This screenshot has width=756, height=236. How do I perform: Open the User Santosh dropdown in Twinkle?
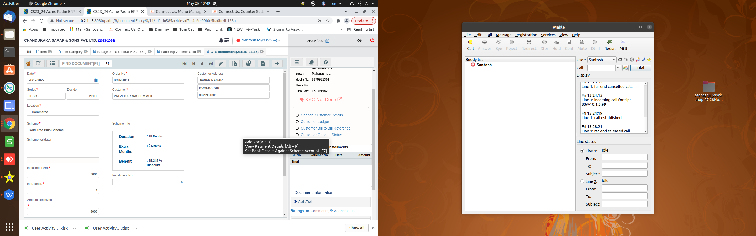coord(602,60)
